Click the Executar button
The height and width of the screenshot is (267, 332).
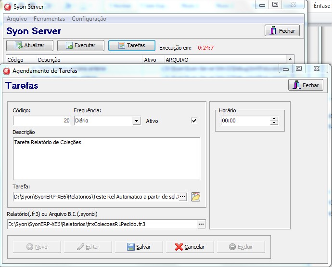tap(81, 45)
